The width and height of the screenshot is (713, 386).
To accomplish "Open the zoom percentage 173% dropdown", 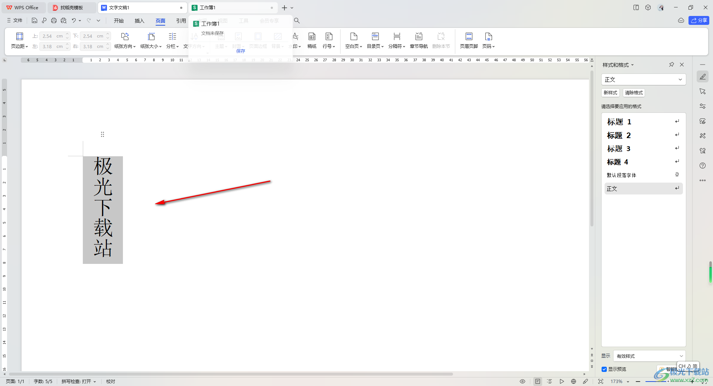I will pyautogui.click(x=628, y=382).
